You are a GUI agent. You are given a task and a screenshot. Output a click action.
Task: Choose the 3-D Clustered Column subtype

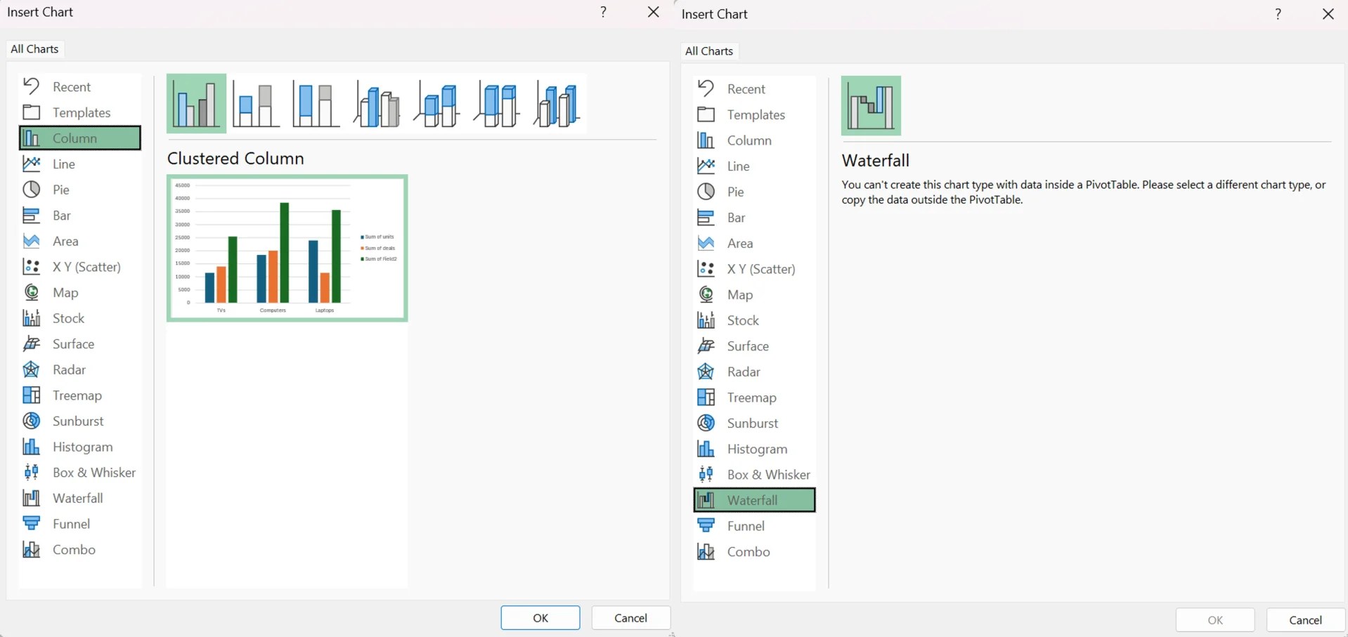point(376,103)
